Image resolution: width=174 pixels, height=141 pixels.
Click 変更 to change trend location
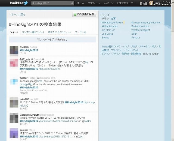[x=113, y=19]
